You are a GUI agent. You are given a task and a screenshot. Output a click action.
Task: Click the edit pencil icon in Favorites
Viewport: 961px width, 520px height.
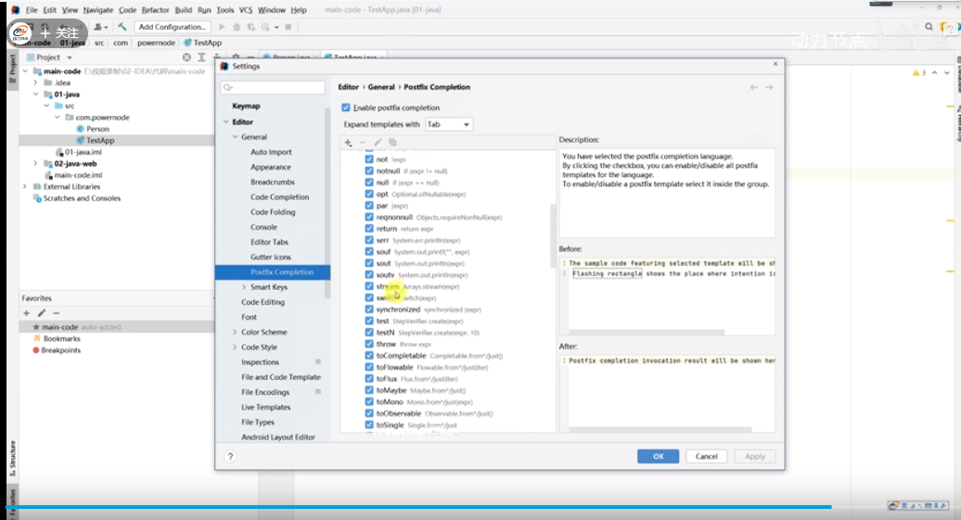tap(42, 313)
